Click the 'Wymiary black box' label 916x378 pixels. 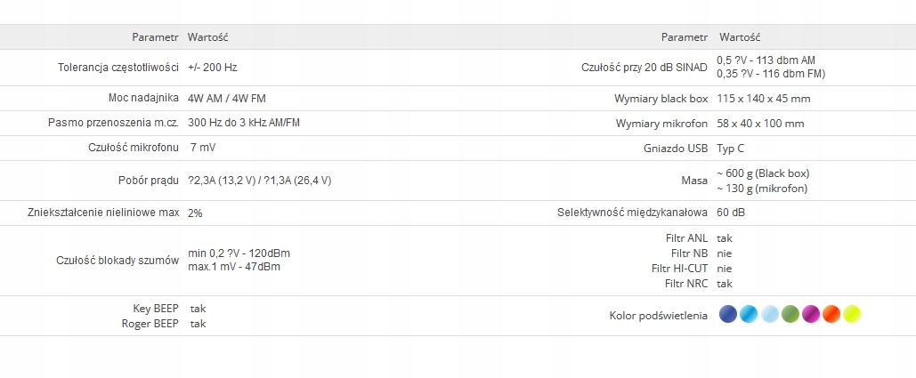click(x=661, y=98)
